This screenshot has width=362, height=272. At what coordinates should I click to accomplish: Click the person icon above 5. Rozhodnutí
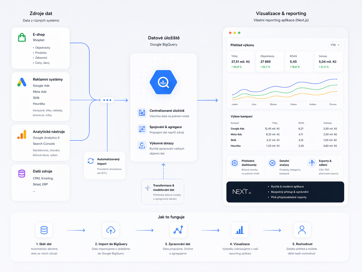click(302, 230)
